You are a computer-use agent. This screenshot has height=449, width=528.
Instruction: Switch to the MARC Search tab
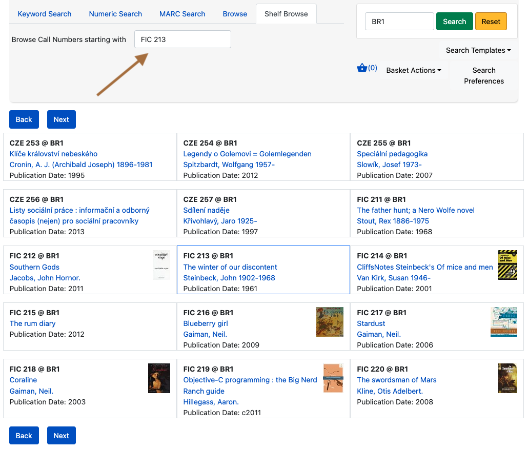(x=182, y=14)
